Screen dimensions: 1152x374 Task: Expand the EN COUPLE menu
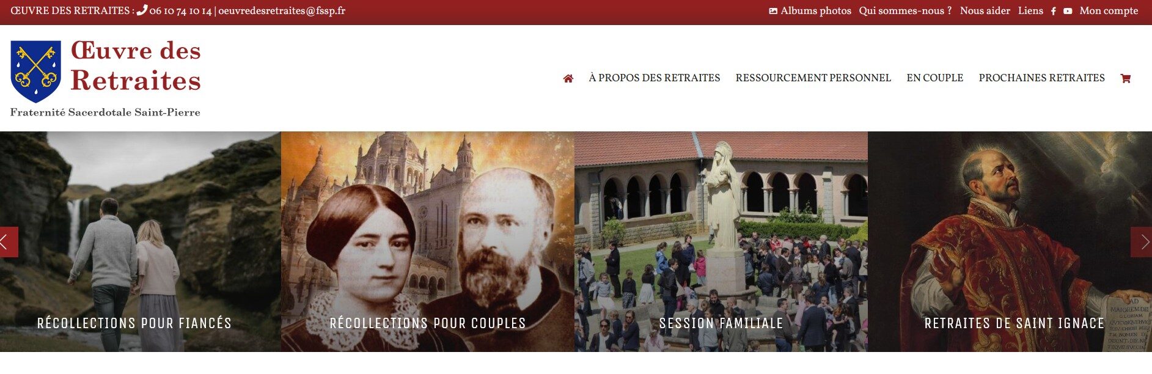(x=934, y=78)
